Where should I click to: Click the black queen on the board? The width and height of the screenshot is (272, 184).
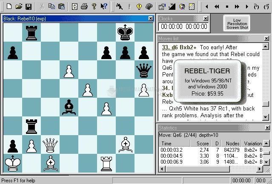coord(144,70)
